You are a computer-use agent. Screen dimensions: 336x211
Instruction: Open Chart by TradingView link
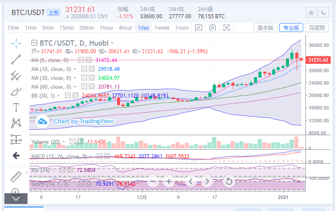84,121
